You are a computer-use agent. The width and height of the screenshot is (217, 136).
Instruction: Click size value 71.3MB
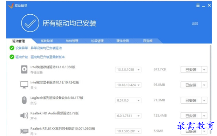pos(159,100)
